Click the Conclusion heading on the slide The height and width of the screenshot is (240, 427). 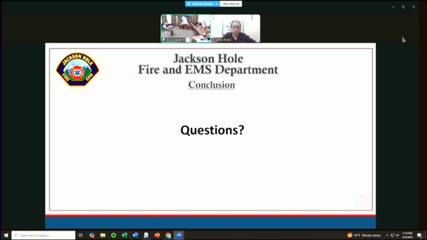[211, 85]
